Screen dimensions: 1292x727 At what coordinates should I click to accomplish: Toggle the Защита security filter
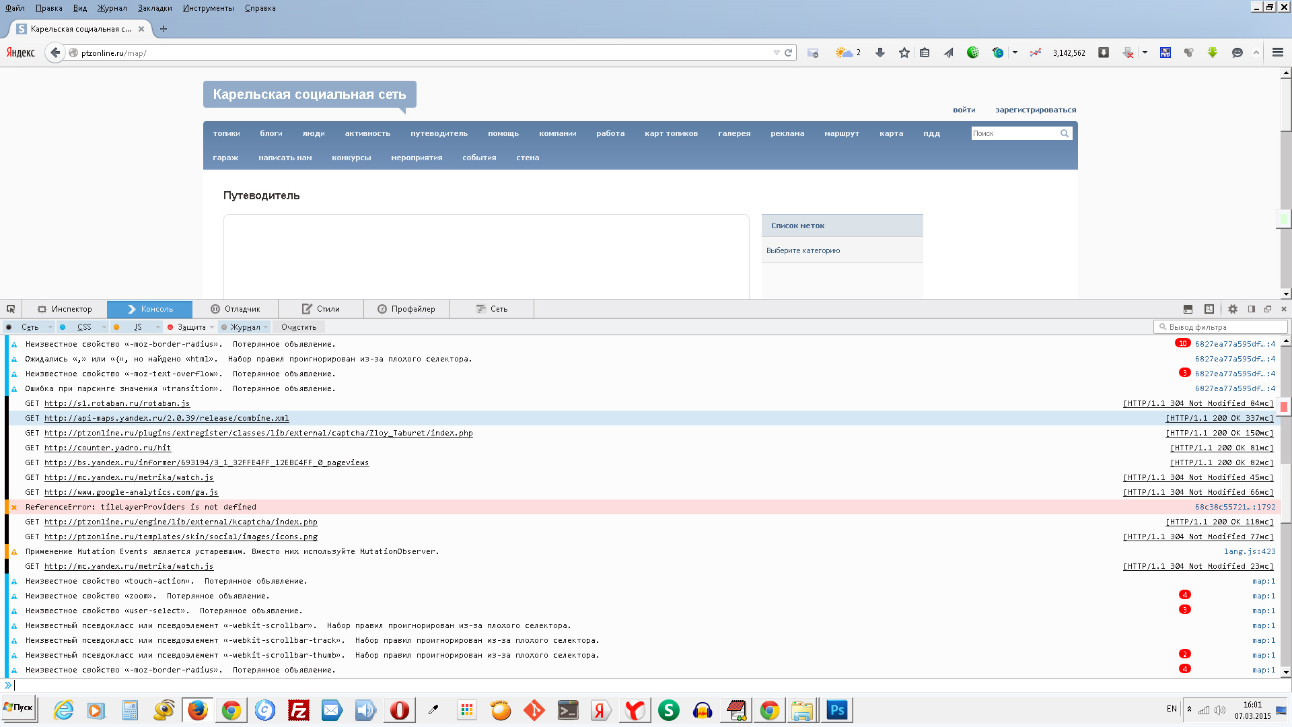click(x=191, y=327)
